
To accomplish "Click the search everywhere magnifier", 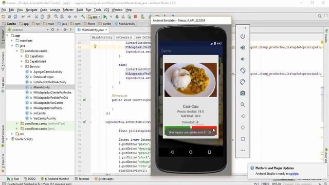I will (320, 16).
